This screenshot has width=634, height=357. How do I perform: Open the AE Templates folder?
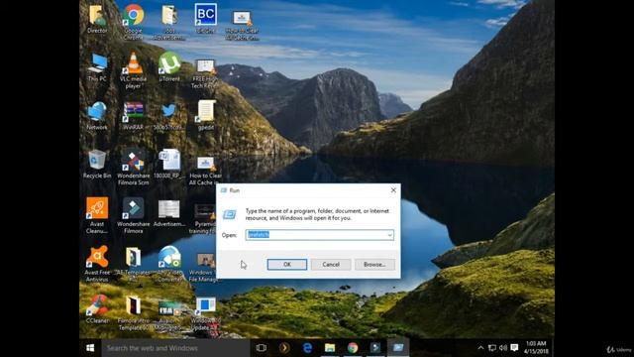[133, 264]
